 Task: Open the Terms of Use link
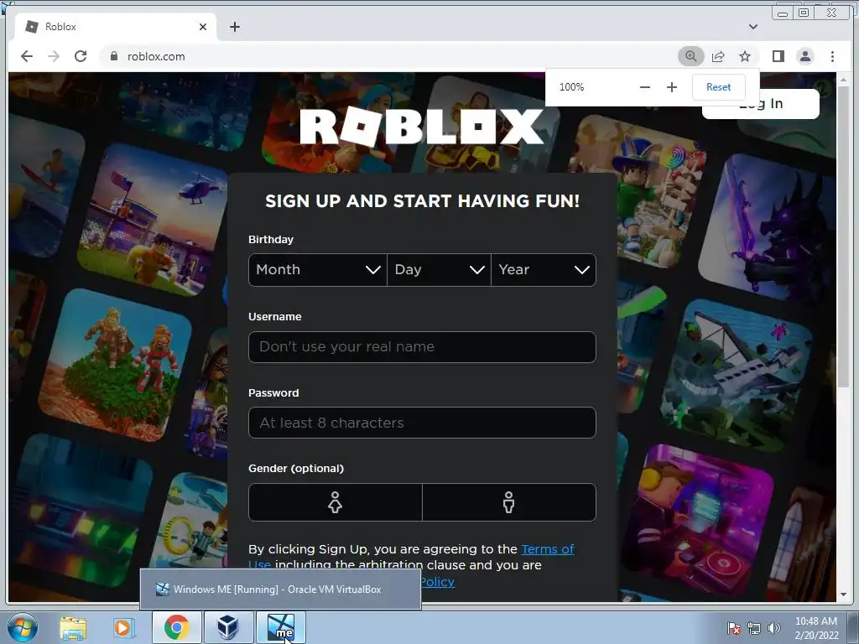tap(547, 549)
